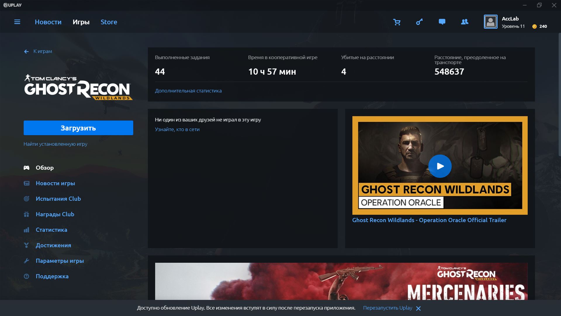Image resolution: width=561 pixels, height=316 pixels.
Task: Click the Обзор gamepad icon
Action: click(x=26, y=168)
